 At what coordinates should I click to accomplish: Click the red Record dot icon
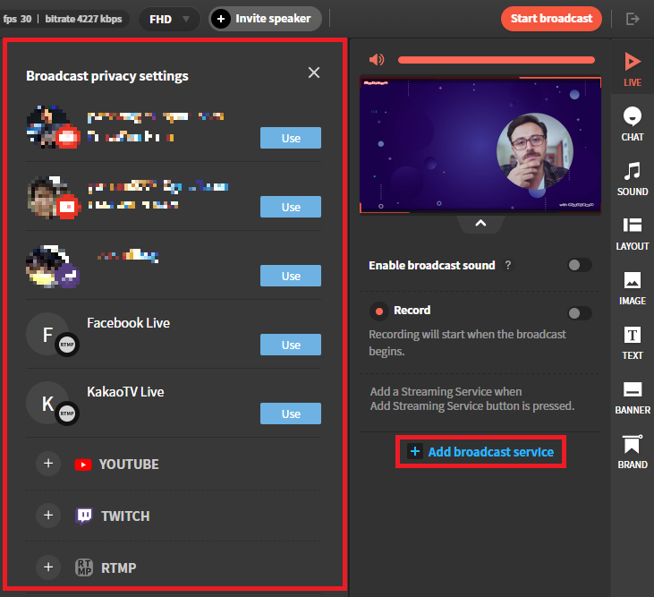(x=379, y=311)
